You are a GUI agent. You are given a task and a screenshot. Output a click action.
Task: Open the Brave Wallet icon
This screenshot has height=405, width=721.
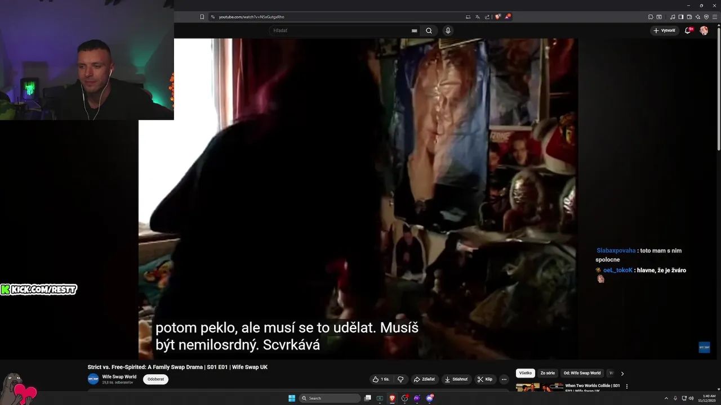(x=689, y=17)
